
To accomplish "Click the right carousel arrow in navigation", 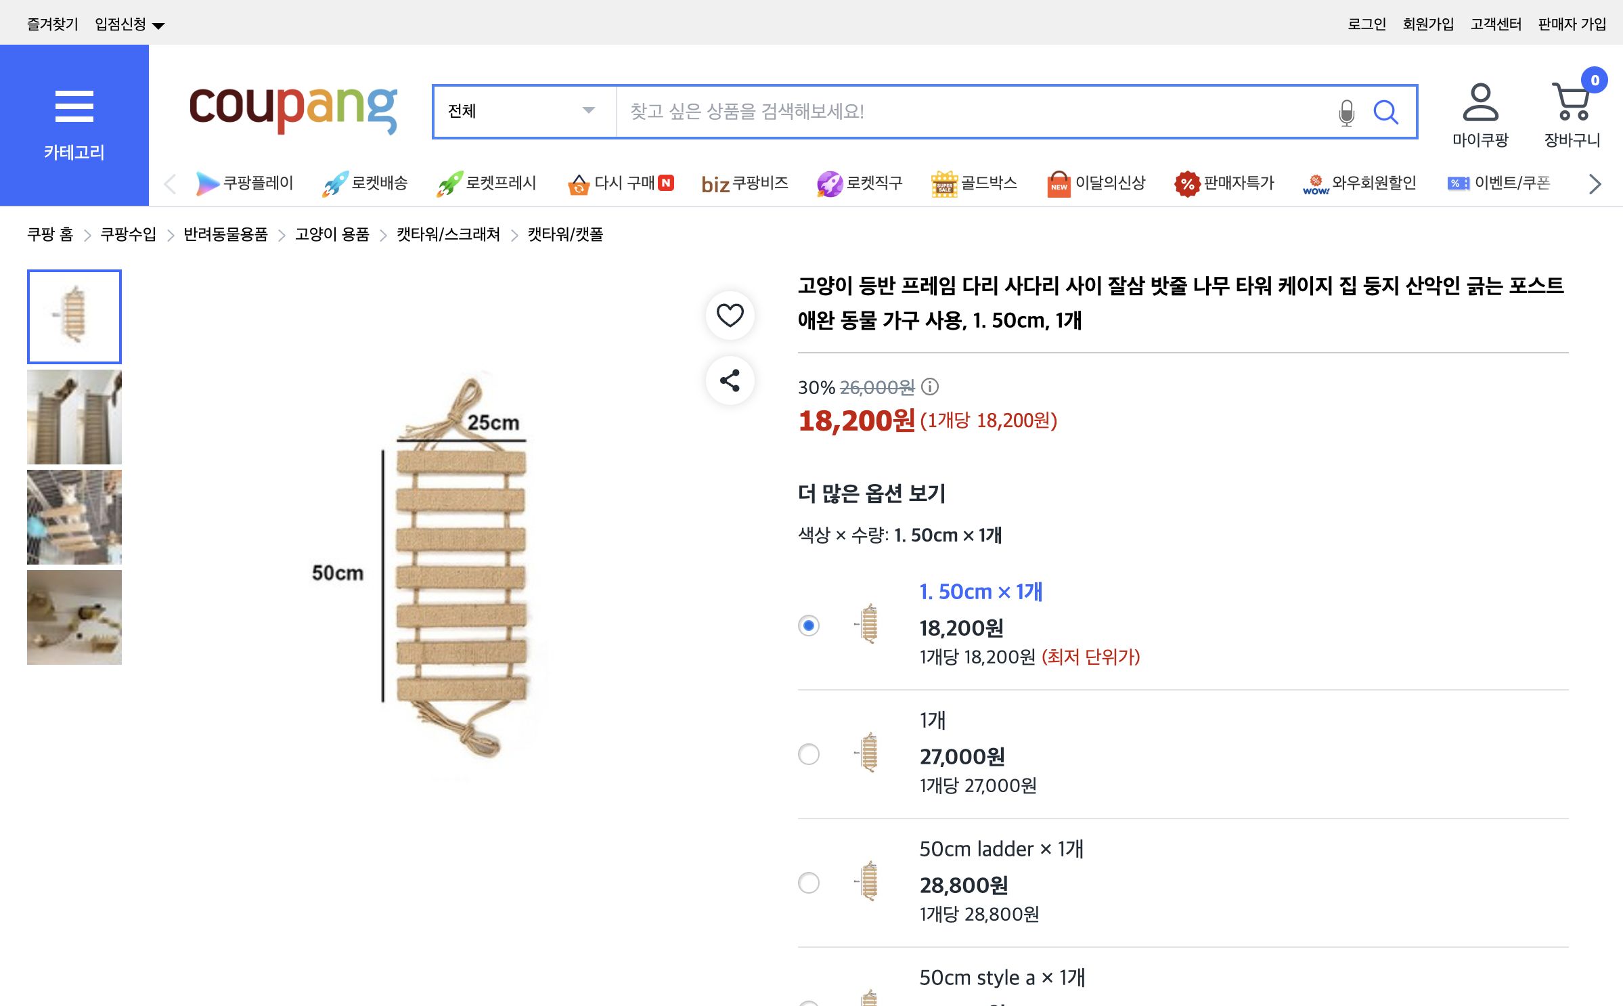I will pyautogui.click(x=1593, y=183).
